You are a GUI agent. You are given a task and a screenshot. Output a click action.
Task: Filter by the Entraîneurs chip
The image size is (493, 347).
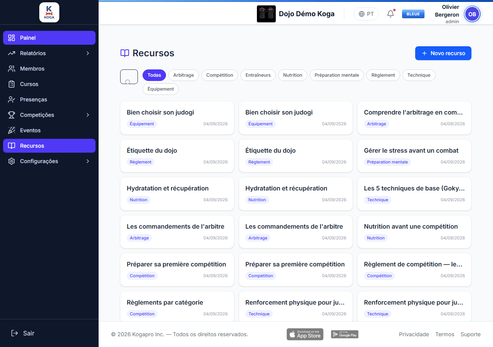(258, 75)
